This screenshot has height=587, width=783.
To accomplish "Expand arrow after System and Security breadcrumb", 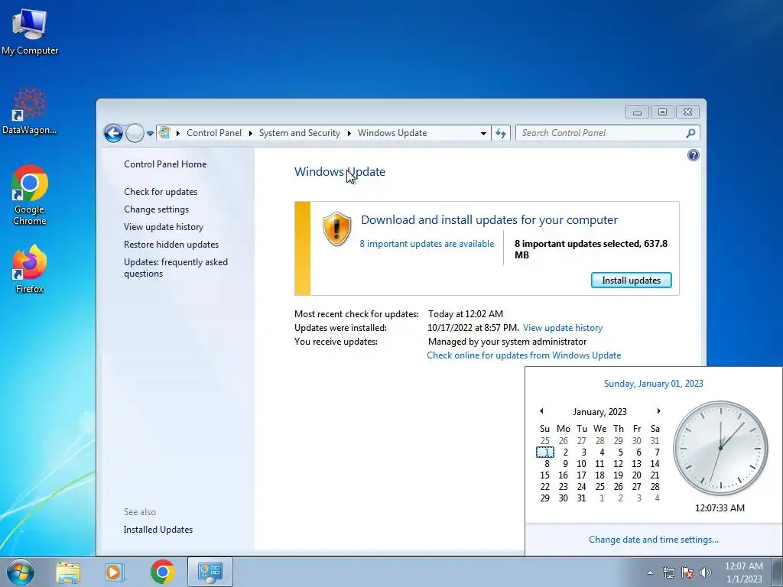I will coord(349,133).
